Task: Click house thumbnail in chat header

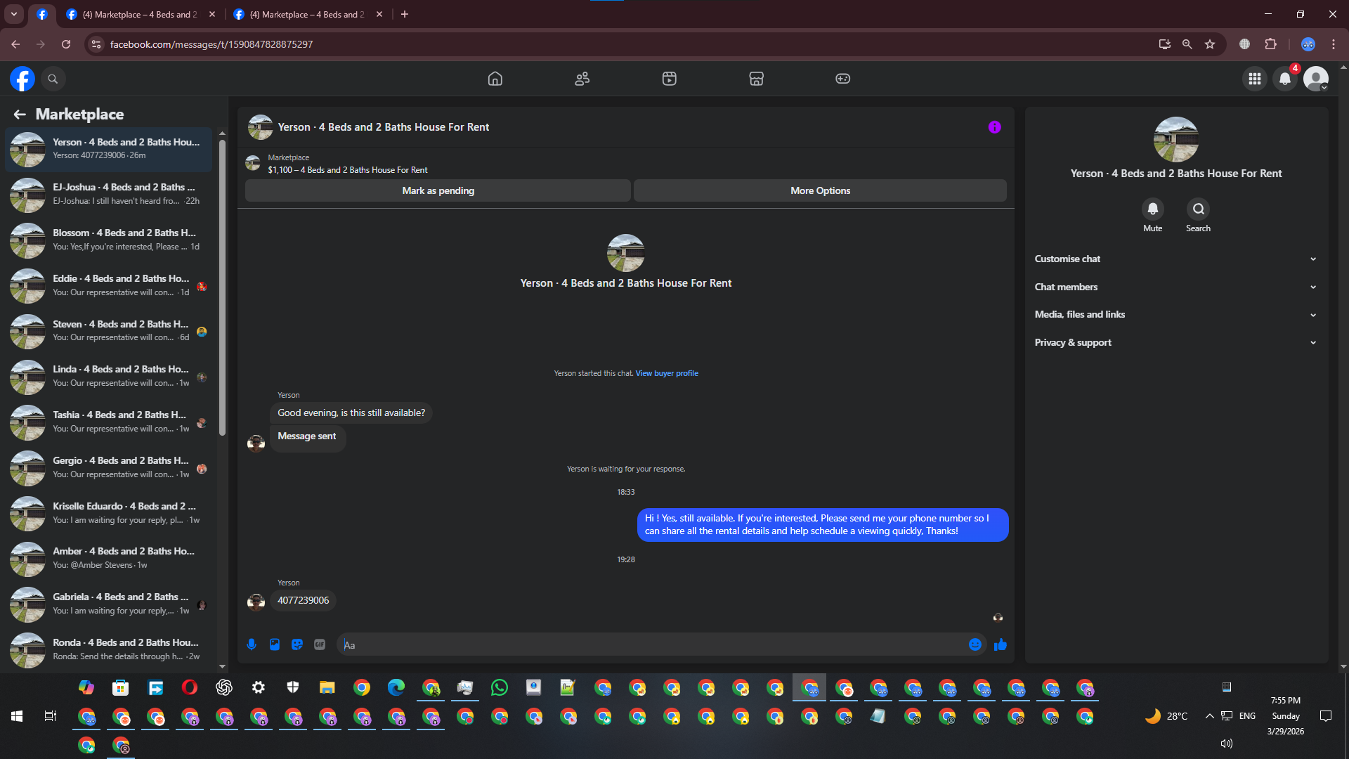Action: point(260,127)
